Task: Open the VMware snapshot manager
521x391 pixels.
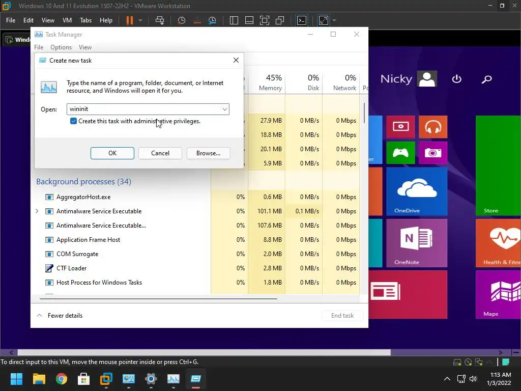Action: pyautogui.click(x=212, y=20)
